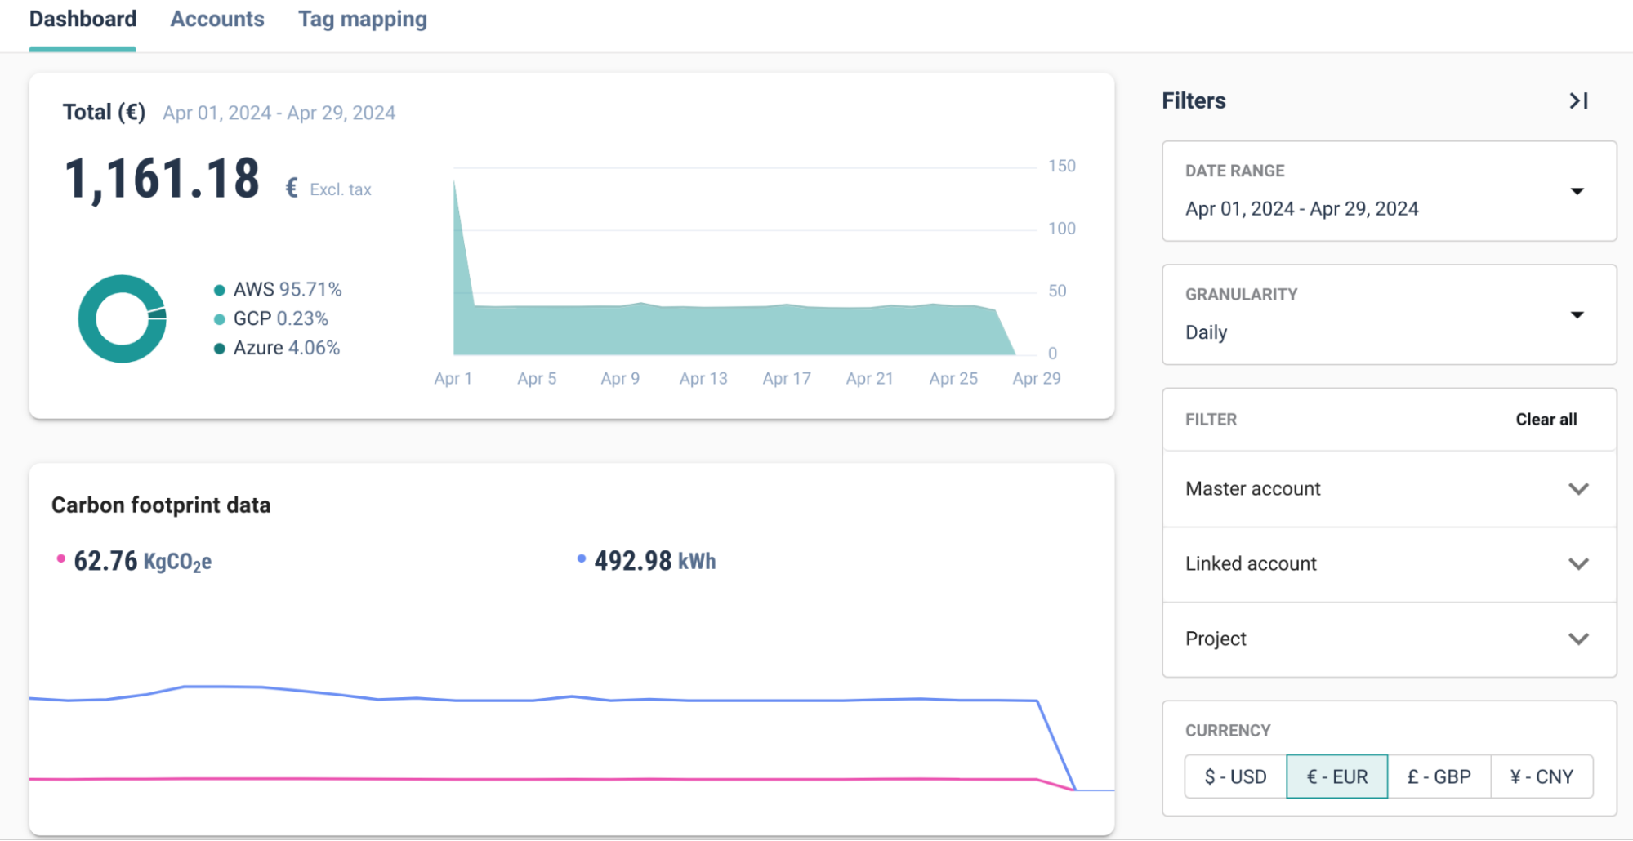Screen dimensions: 1633x841
Task: Switch to the Accounts tab
Action: [217, 20]
